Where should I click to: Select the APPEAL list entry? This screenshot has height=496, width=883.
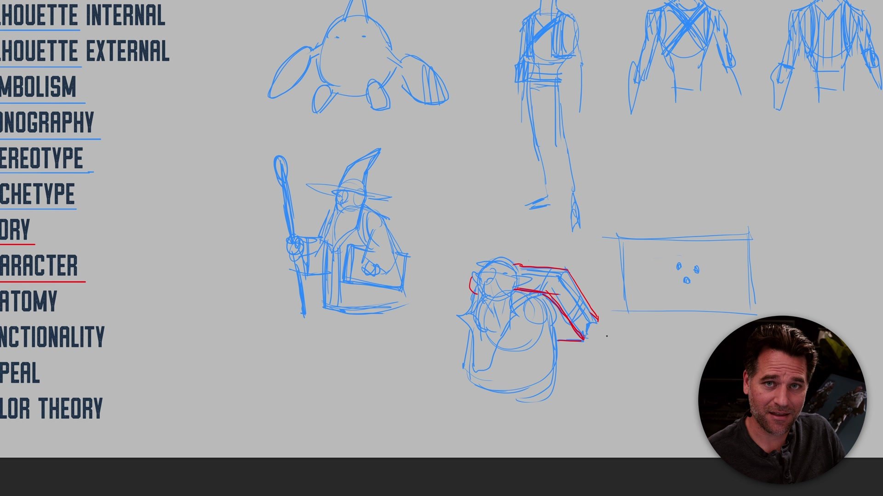20,373
